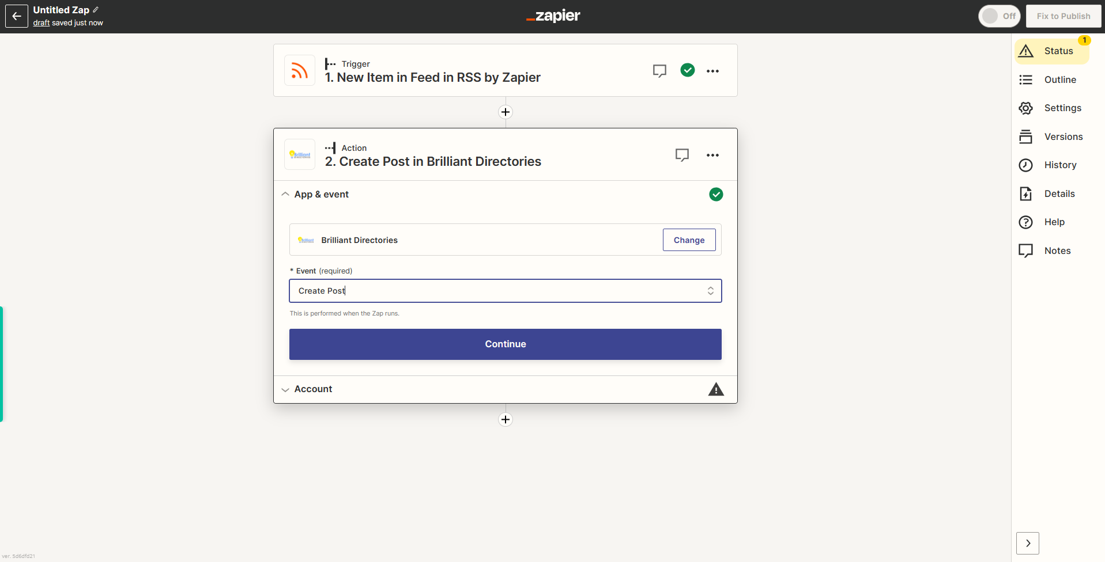The image size is (1105, 562).
Task: Expand the Account section
Action: (506, 389)
